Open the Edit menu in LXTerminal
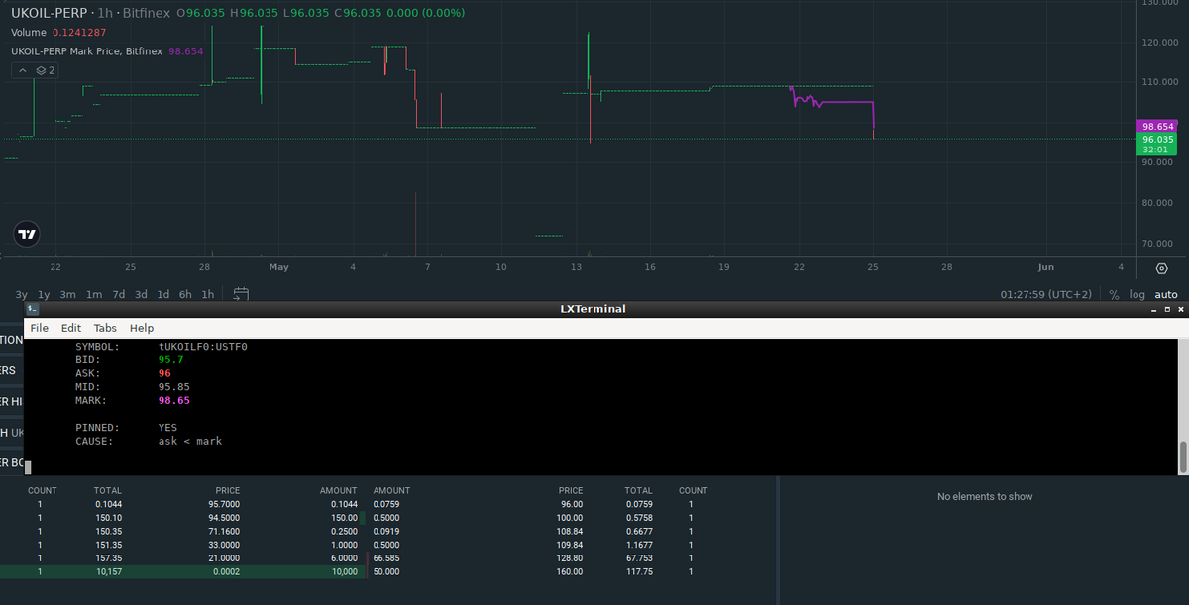1189x605 pixels. 71,328
